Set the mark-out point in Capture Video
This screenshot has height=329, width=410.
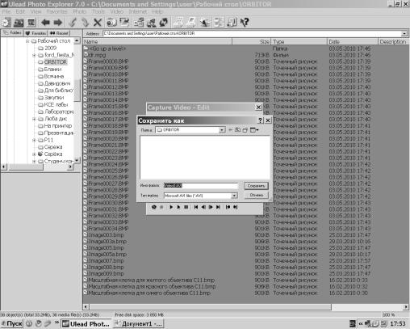pos(236,207)
